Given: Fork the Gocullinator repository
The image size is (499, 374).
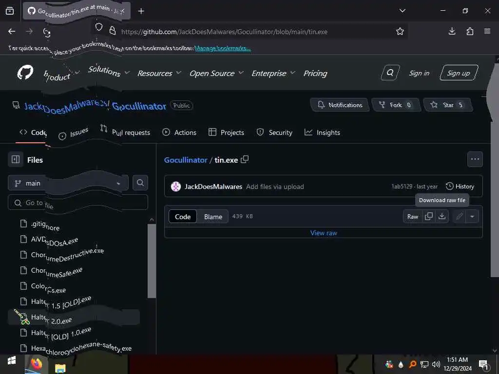Looking at the screenshot, I should coord(396,105).
